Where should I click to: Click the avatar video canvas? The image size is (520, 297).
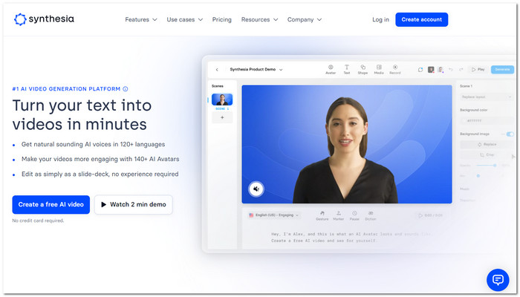pyautogui.click(x=347, y=144)
